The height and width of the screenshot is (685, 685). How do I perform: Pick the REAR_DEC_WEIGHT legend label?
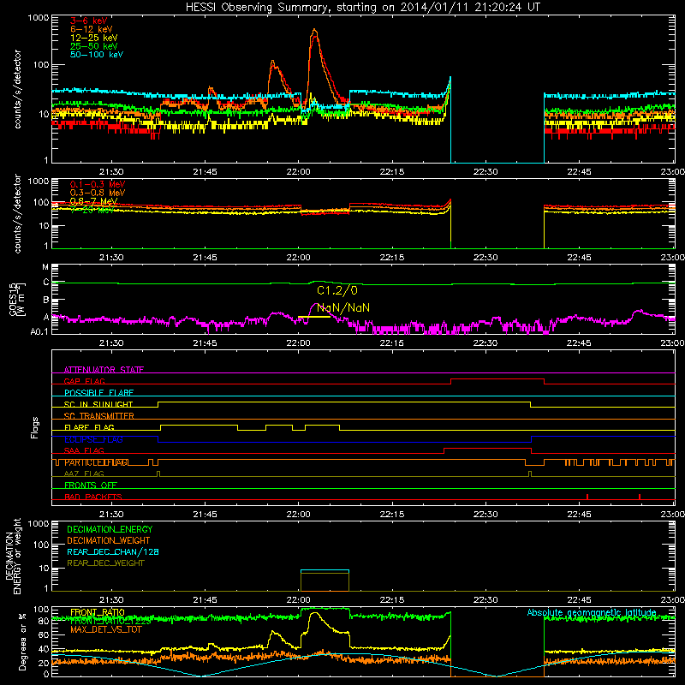tap(105, 563)
